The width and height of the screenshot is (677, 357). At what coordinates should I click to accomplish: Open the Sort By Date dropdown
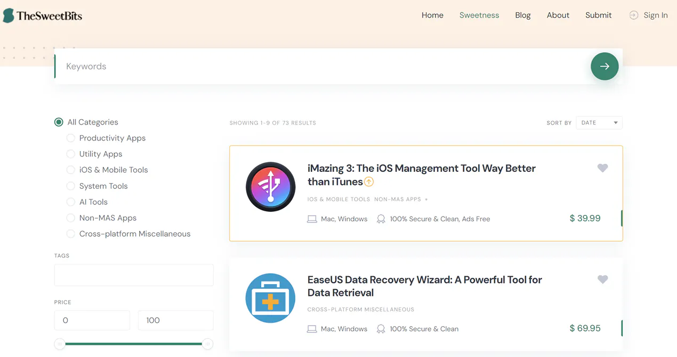click(x=599, y=123)
